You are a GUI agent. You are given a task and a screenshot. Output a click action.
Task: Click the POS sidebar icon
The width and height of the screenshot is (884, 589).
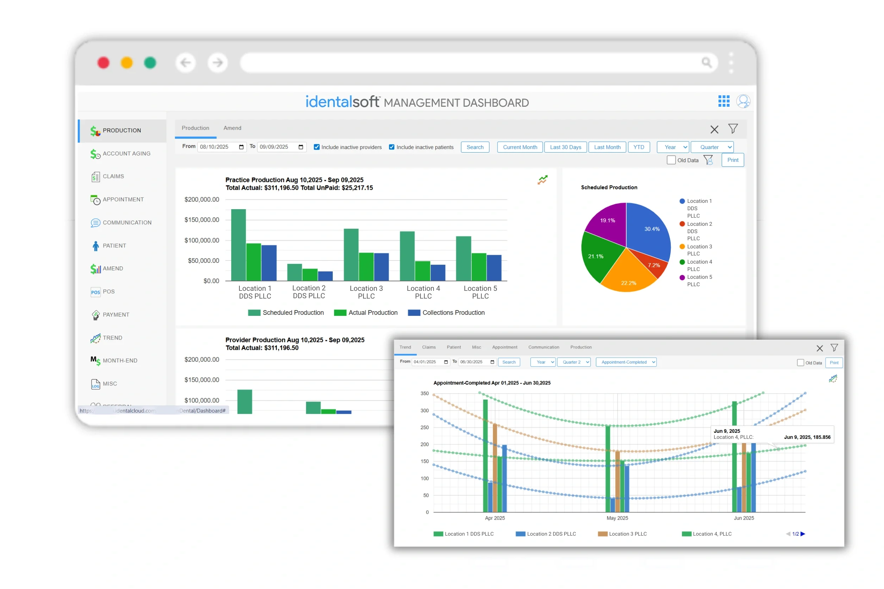[95, 292]
